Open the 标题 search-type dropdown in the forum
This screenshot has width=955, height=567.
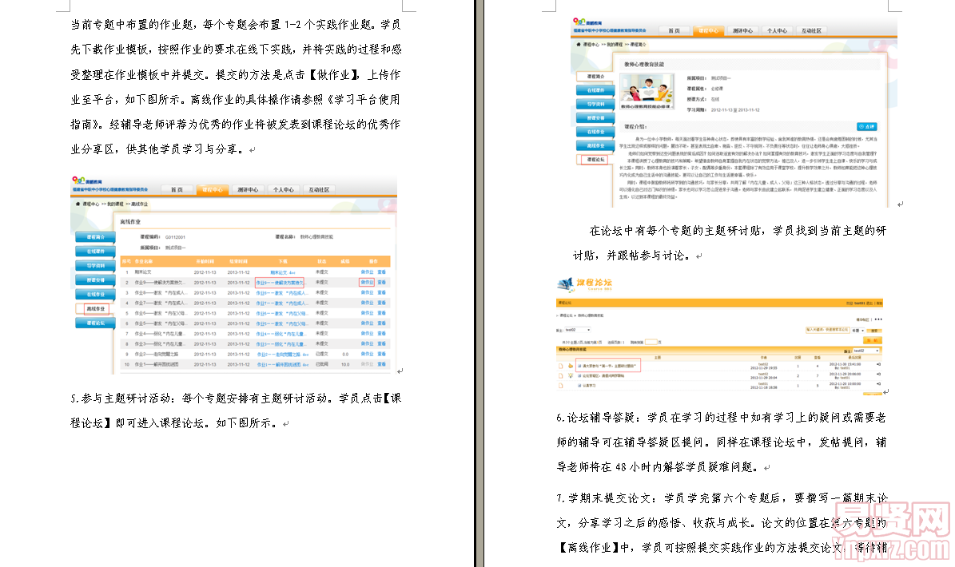click(x=858, y=331)
